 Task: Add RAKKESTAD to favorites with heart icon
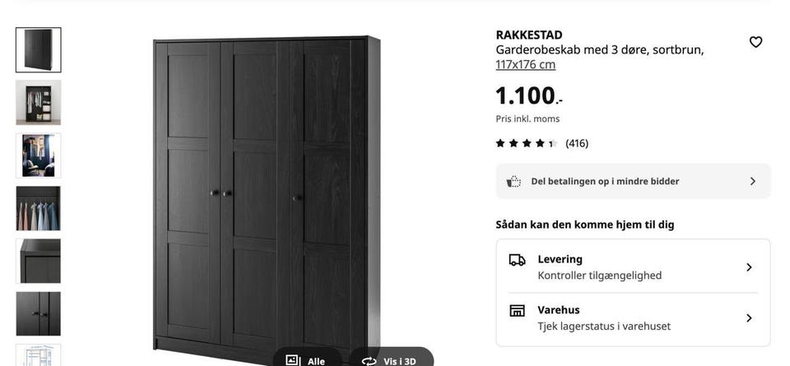click(755, 42)
